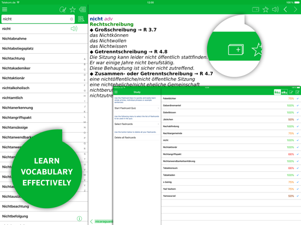301x225 pixels.
Task: Open 'Nichtaktionär' in dictionary word list
Action: tap(44, 78)
